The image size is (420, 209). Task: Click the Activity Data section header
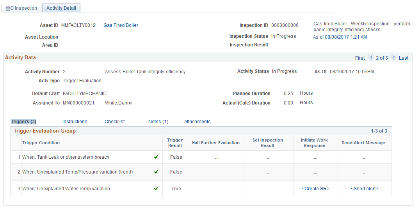[x=20, y=58]
